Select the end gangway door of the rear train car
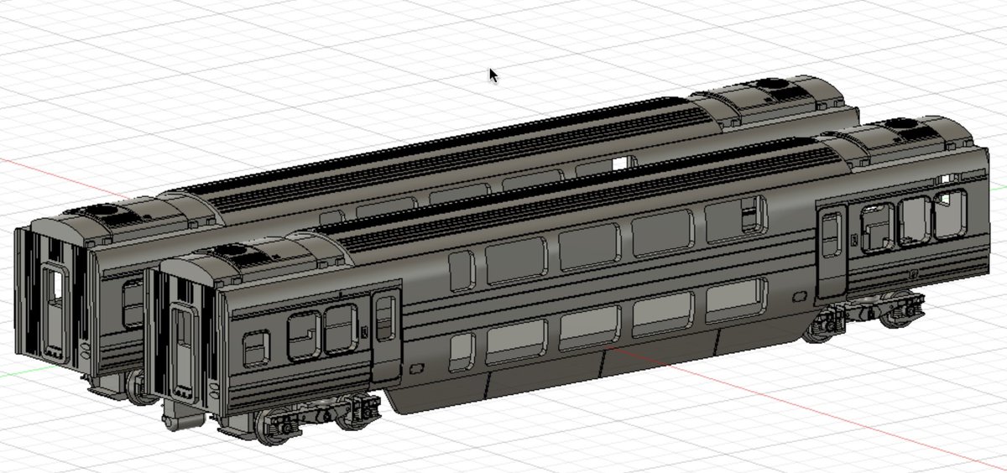Screen dimensions: 1007x473 point(55,309)
